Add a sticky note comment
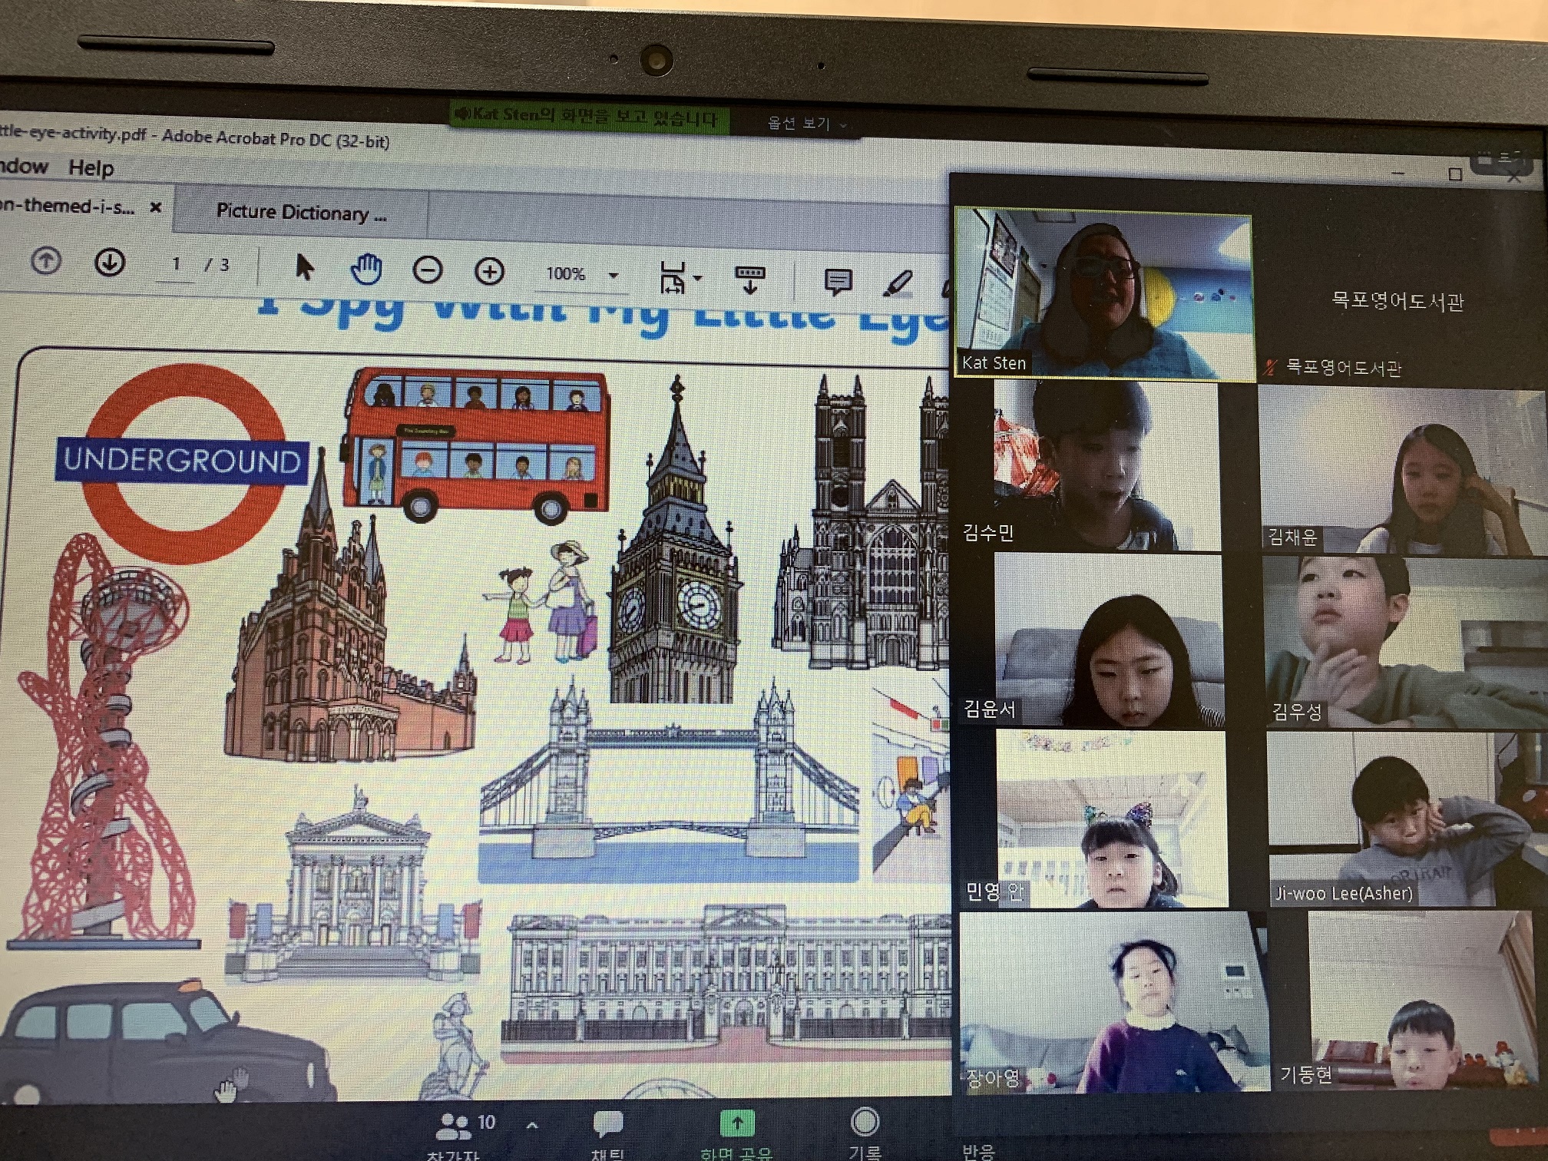The image size is (1548, 1161). point(838,282)
